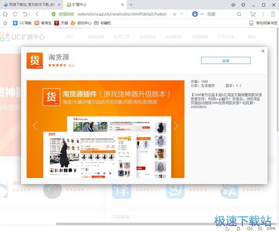Click the zoom magnifier in status bar
The width and height of the screenshot is (279, 232).
coord(260,229)
